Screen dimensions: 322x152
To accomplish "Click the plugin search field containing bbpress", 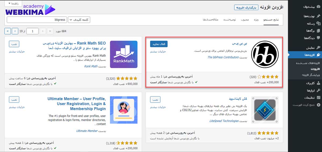I will (36, 20).
